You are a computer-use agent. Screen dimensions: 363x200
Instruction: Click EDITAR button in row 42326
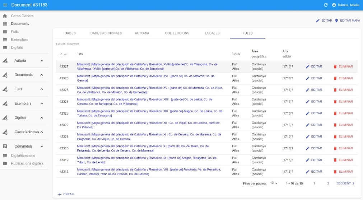click(314, 78)
